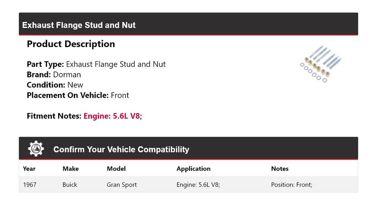Select the Gran Sport model cell
The image size is (377, 205).
[122, 185]
